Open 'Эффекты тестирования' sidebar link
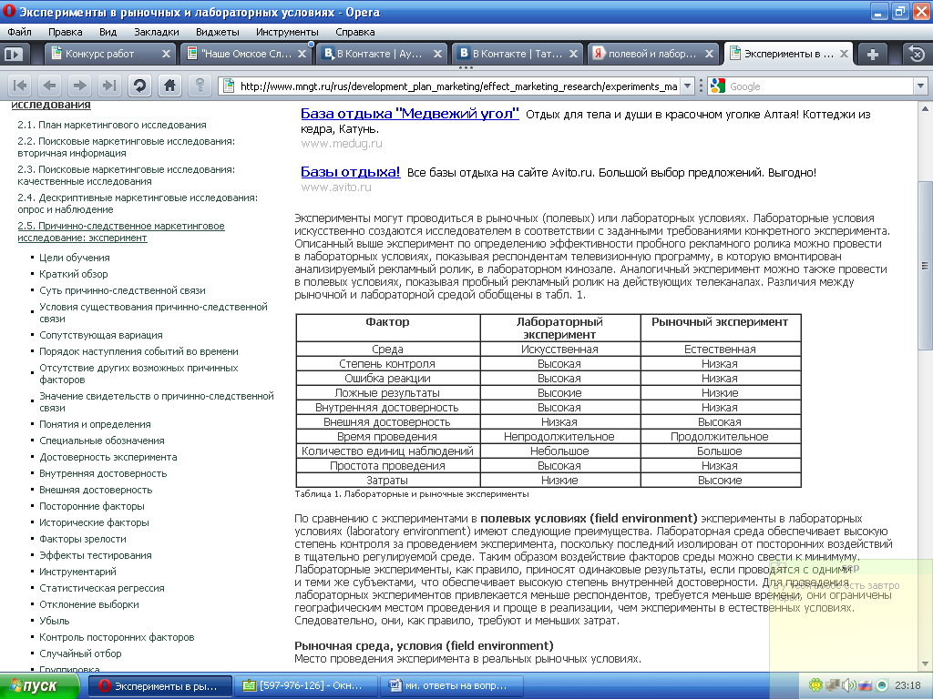The image size is (933, 699). (x=95, y=555)
